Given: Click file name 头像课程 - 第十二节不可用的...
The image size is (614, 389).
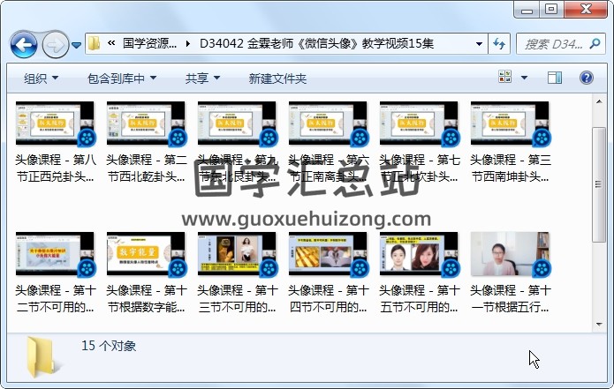Looking at the screenshot, I should click(55, 299).
